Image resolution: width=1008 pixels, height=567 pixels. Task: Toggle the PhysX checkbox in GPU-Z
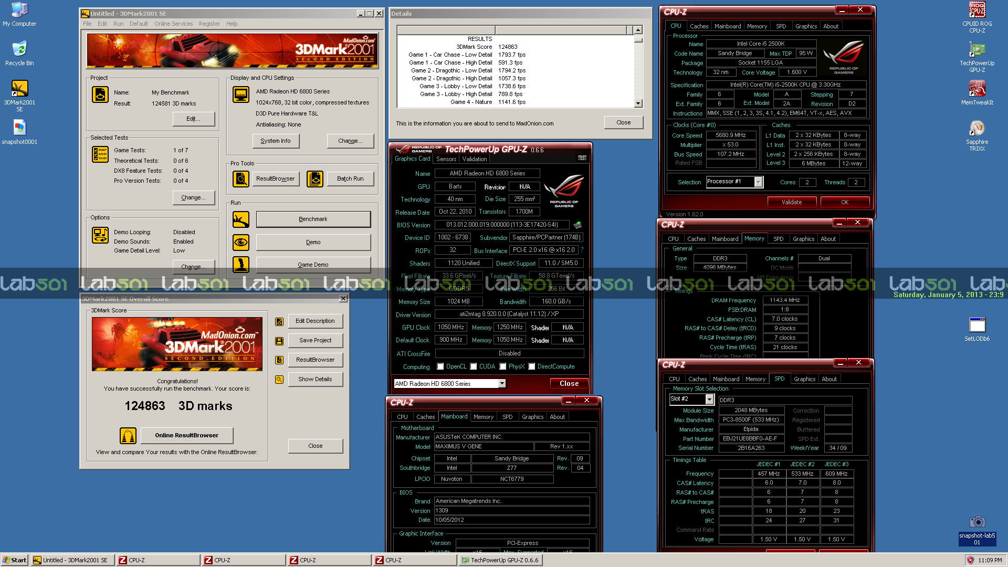[x=503, y=366]
